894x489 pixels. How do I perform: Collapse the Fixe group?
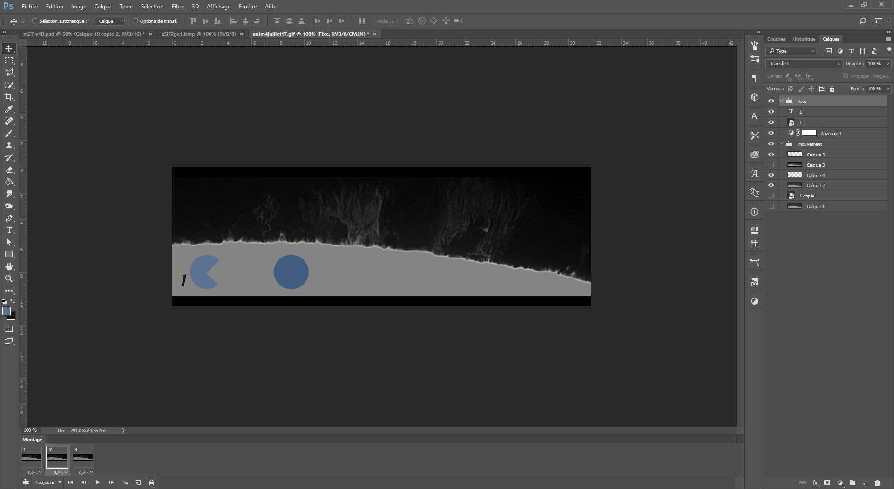[x=782, y=101]
